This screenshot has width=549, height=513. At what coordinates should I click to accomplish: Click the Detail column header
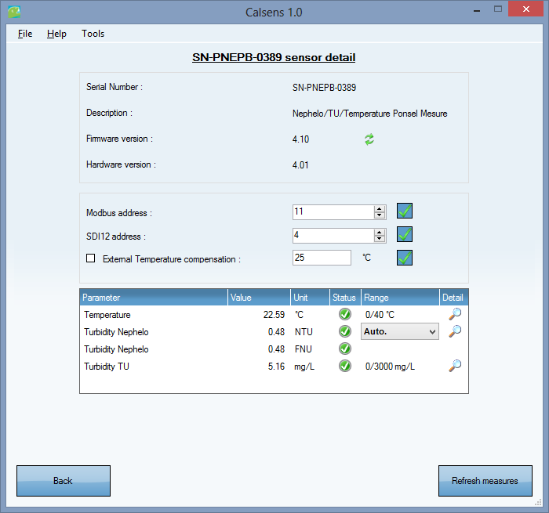tap(454, 298)
